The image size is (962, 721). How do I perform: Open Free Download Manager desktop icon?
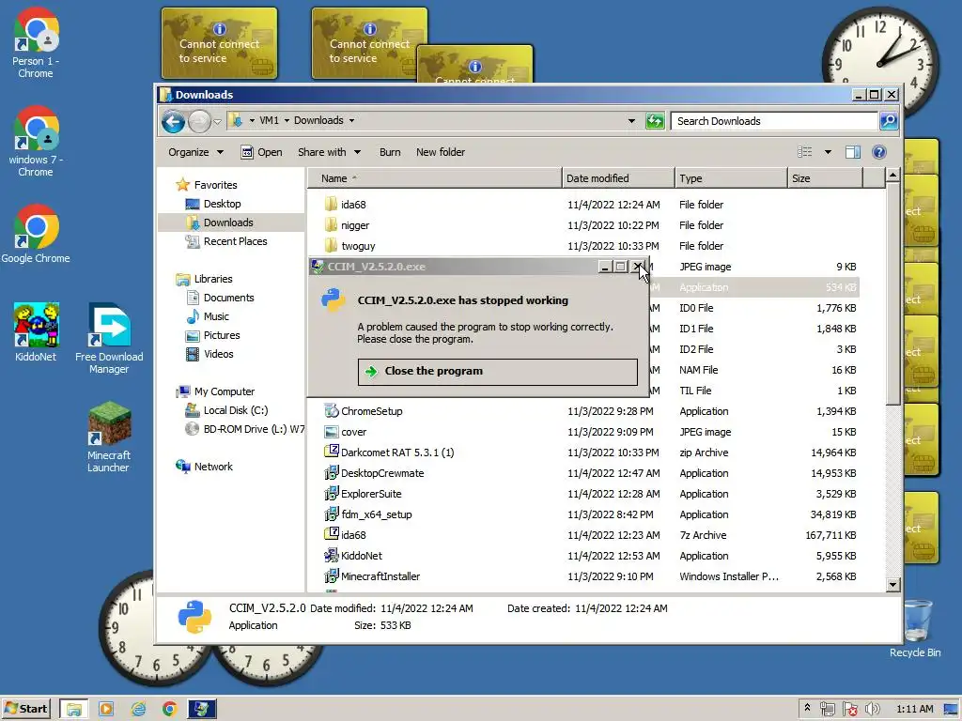109,338
